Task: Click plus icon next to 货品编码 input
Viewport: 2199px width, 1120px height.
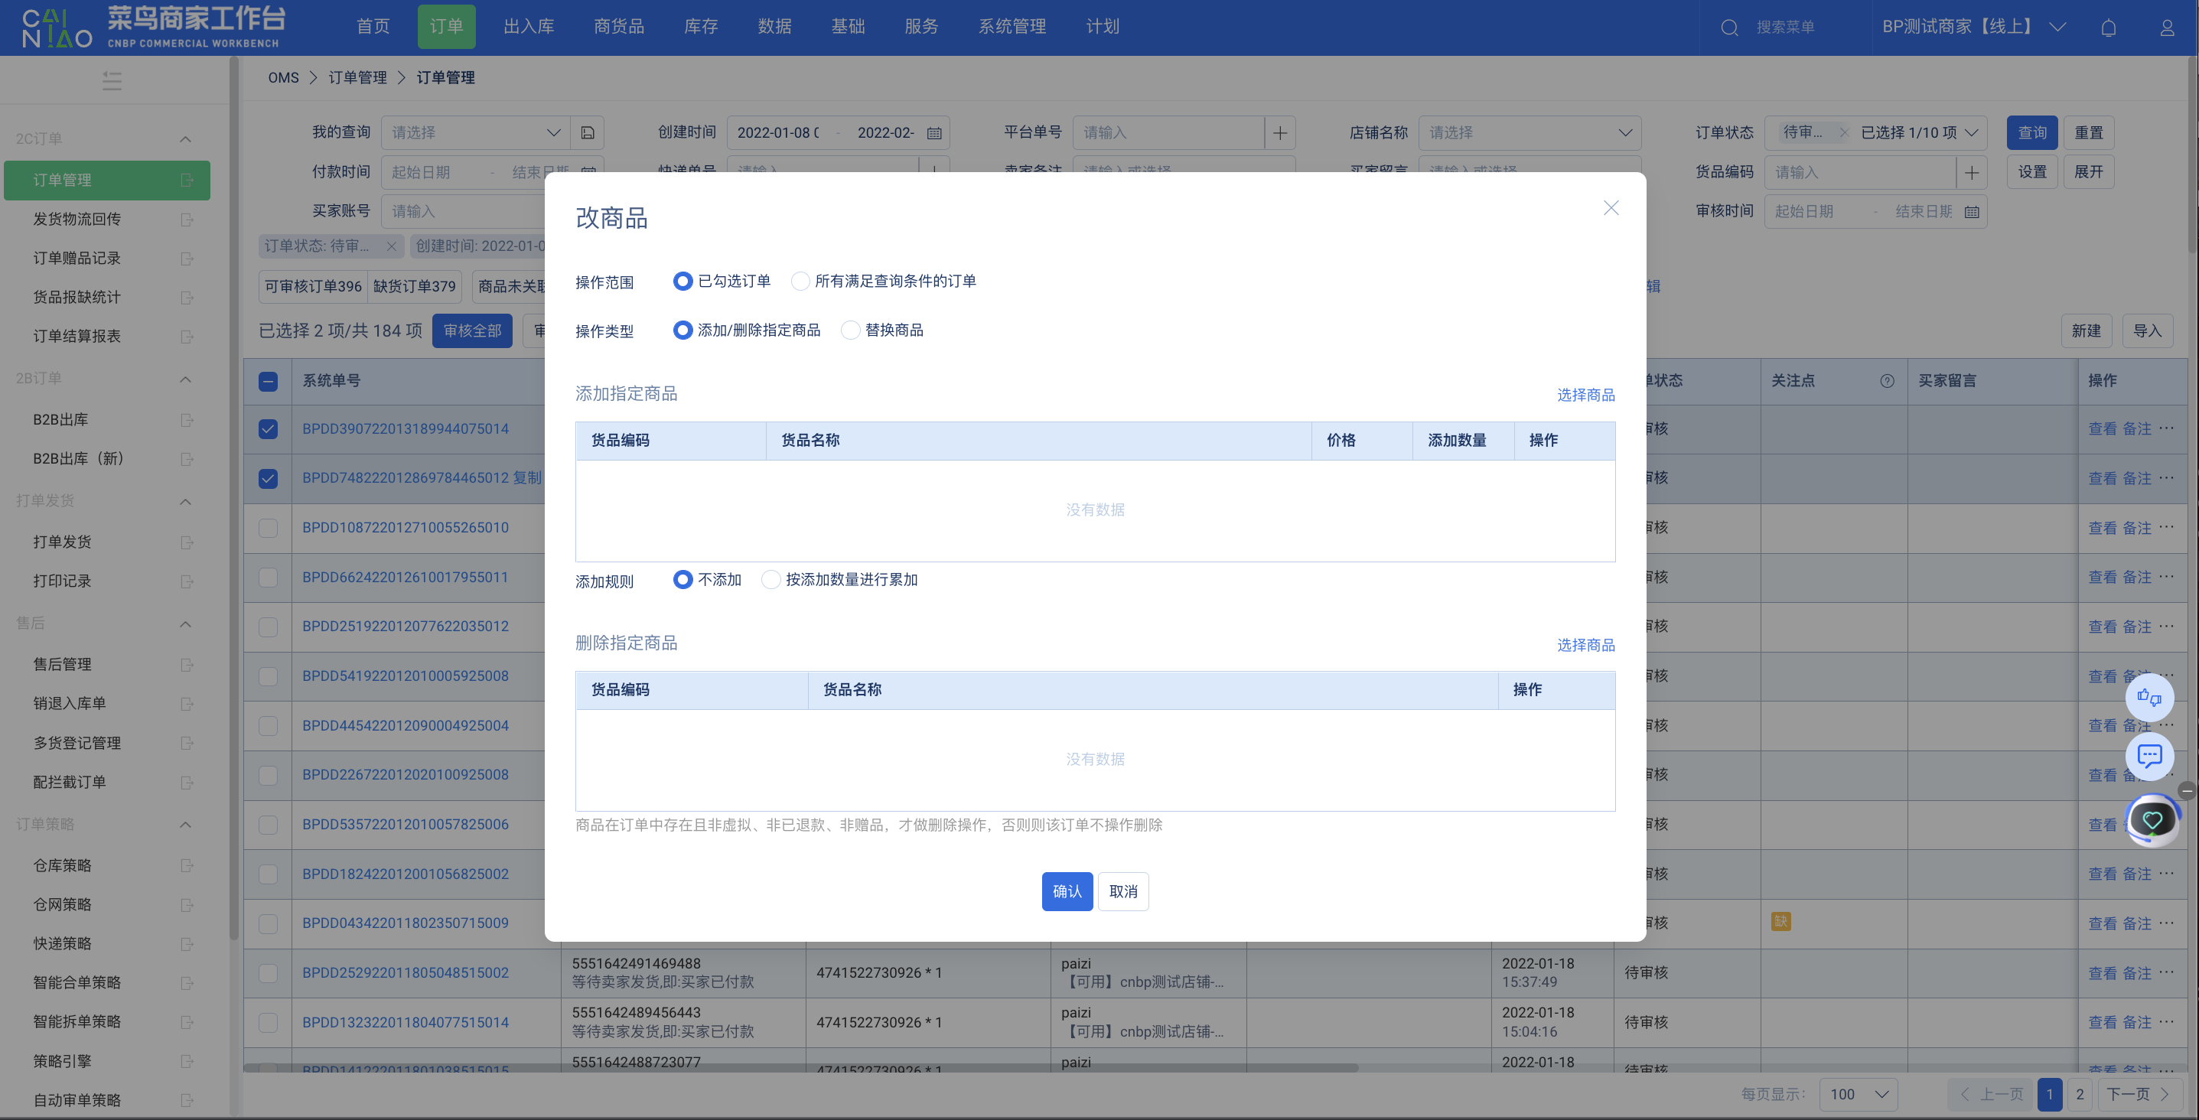Action: [x=1971, y=172]
